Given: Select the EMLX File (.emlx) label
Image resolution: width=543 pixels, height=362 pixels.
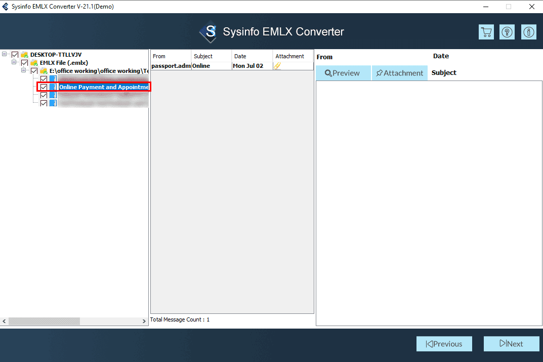Looking at the screenshot, I should coord(64,63).
